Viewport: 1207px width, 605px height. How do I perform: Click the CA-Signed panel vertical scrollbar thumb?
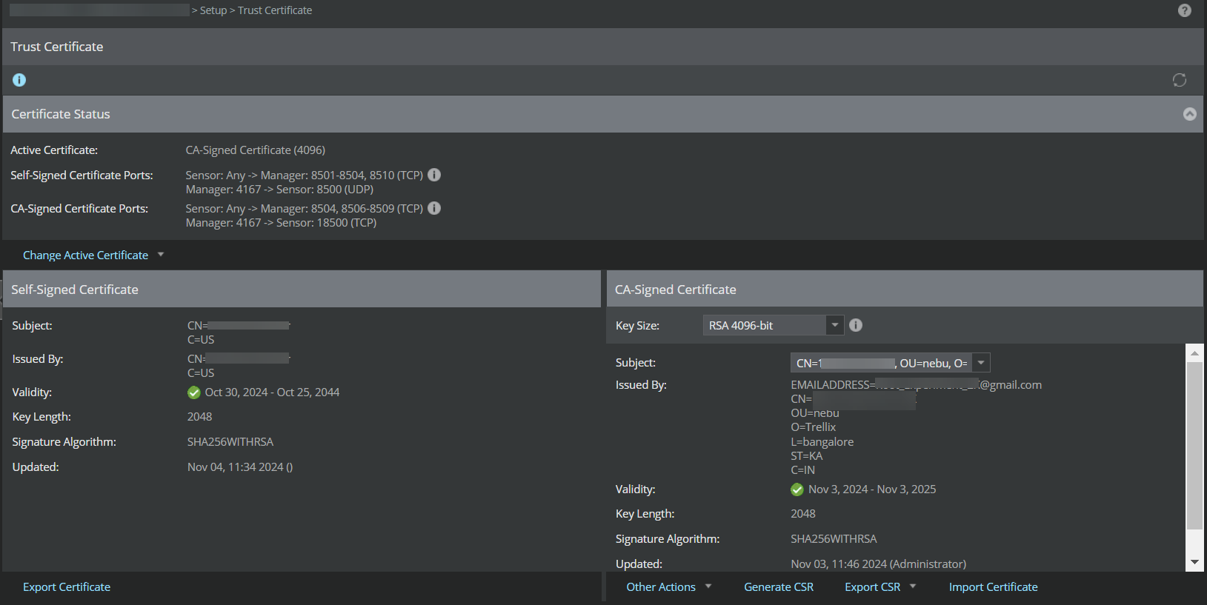[x=1194, y=445]
